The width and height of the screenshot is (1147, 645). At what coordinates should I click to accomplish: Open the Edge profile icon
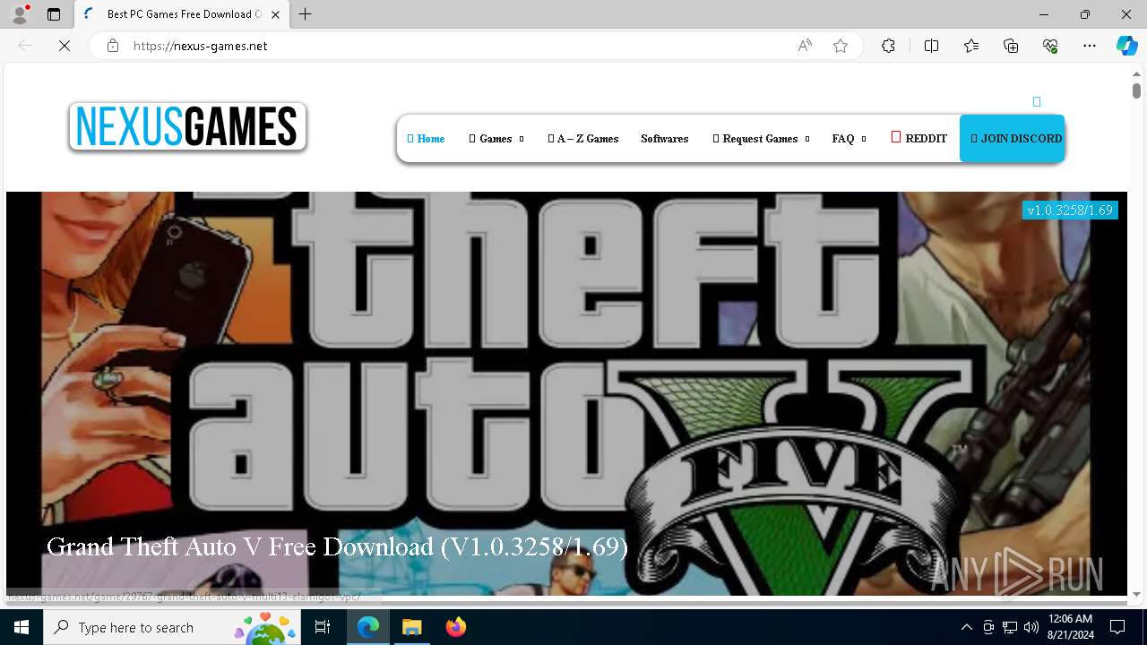tap(20, 13)
